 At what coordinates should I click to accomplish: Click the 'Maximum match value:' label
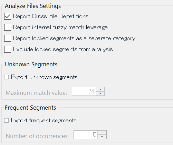[36, 93]
